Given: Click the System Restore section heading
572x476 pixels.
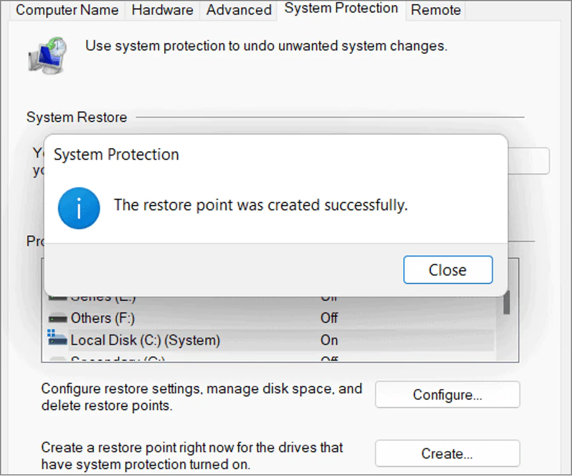Looking at the screenshot, I should tap(77, 117).
